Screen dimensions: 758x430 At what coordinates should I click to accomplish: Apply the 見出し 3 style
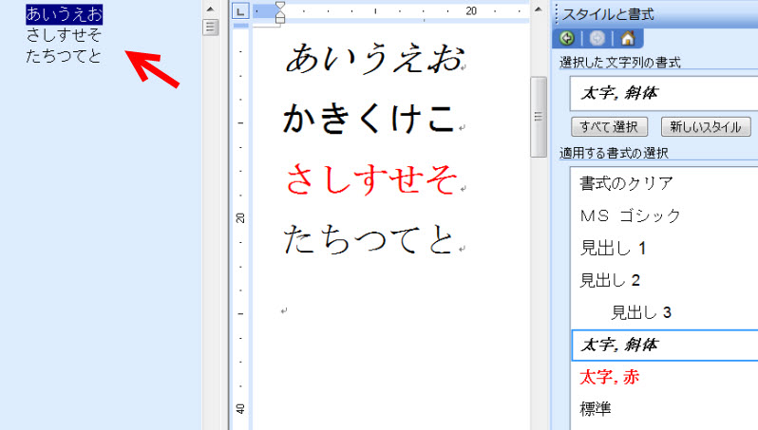tap(642, 312)
